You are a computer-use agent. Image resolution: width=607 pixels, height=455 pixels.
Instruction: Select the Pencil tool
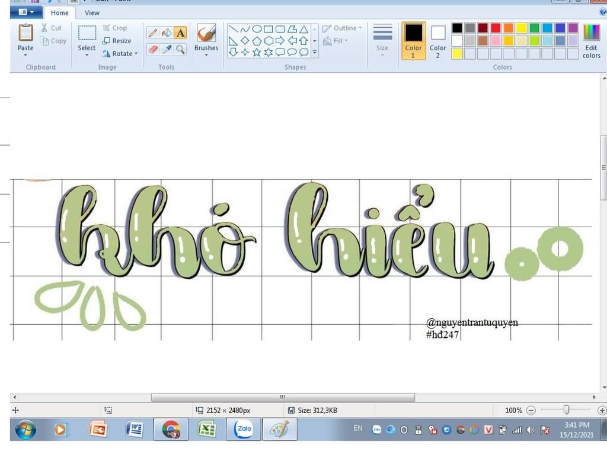point(153,33)
